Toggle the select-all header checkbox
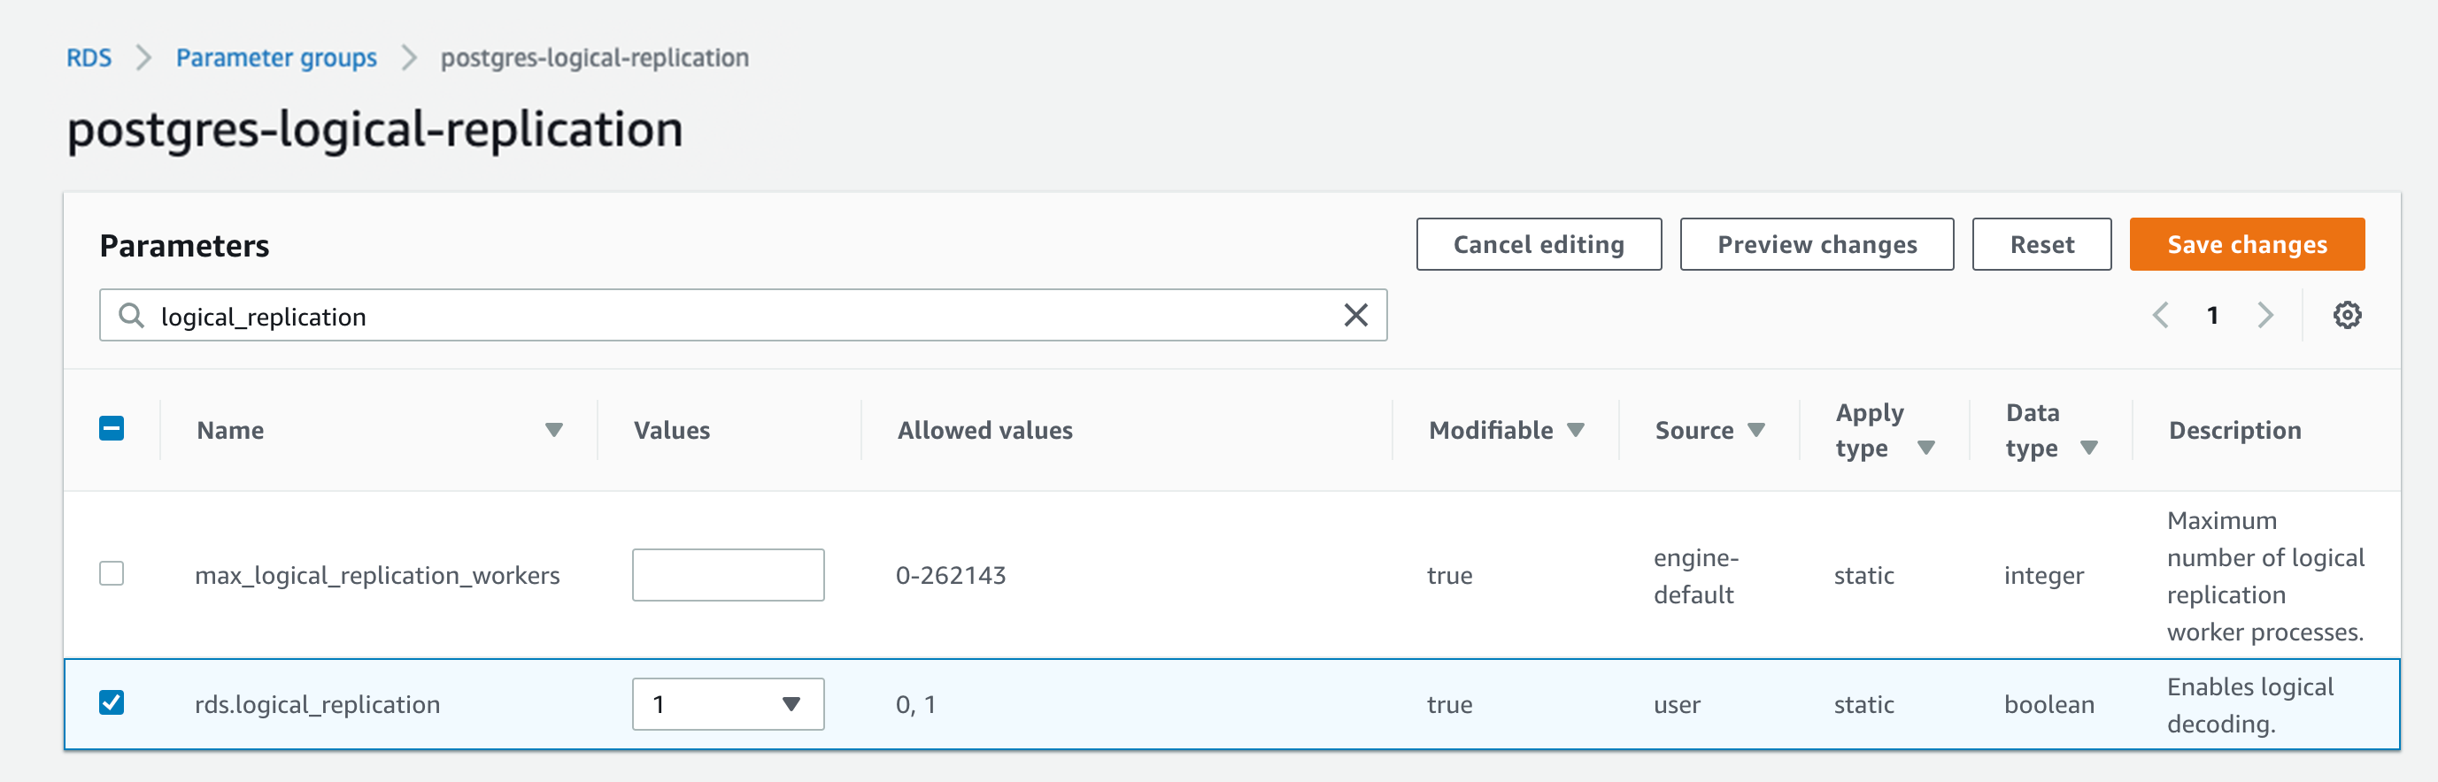This screenshot has height=782, width=2438. tap(112, 428)
